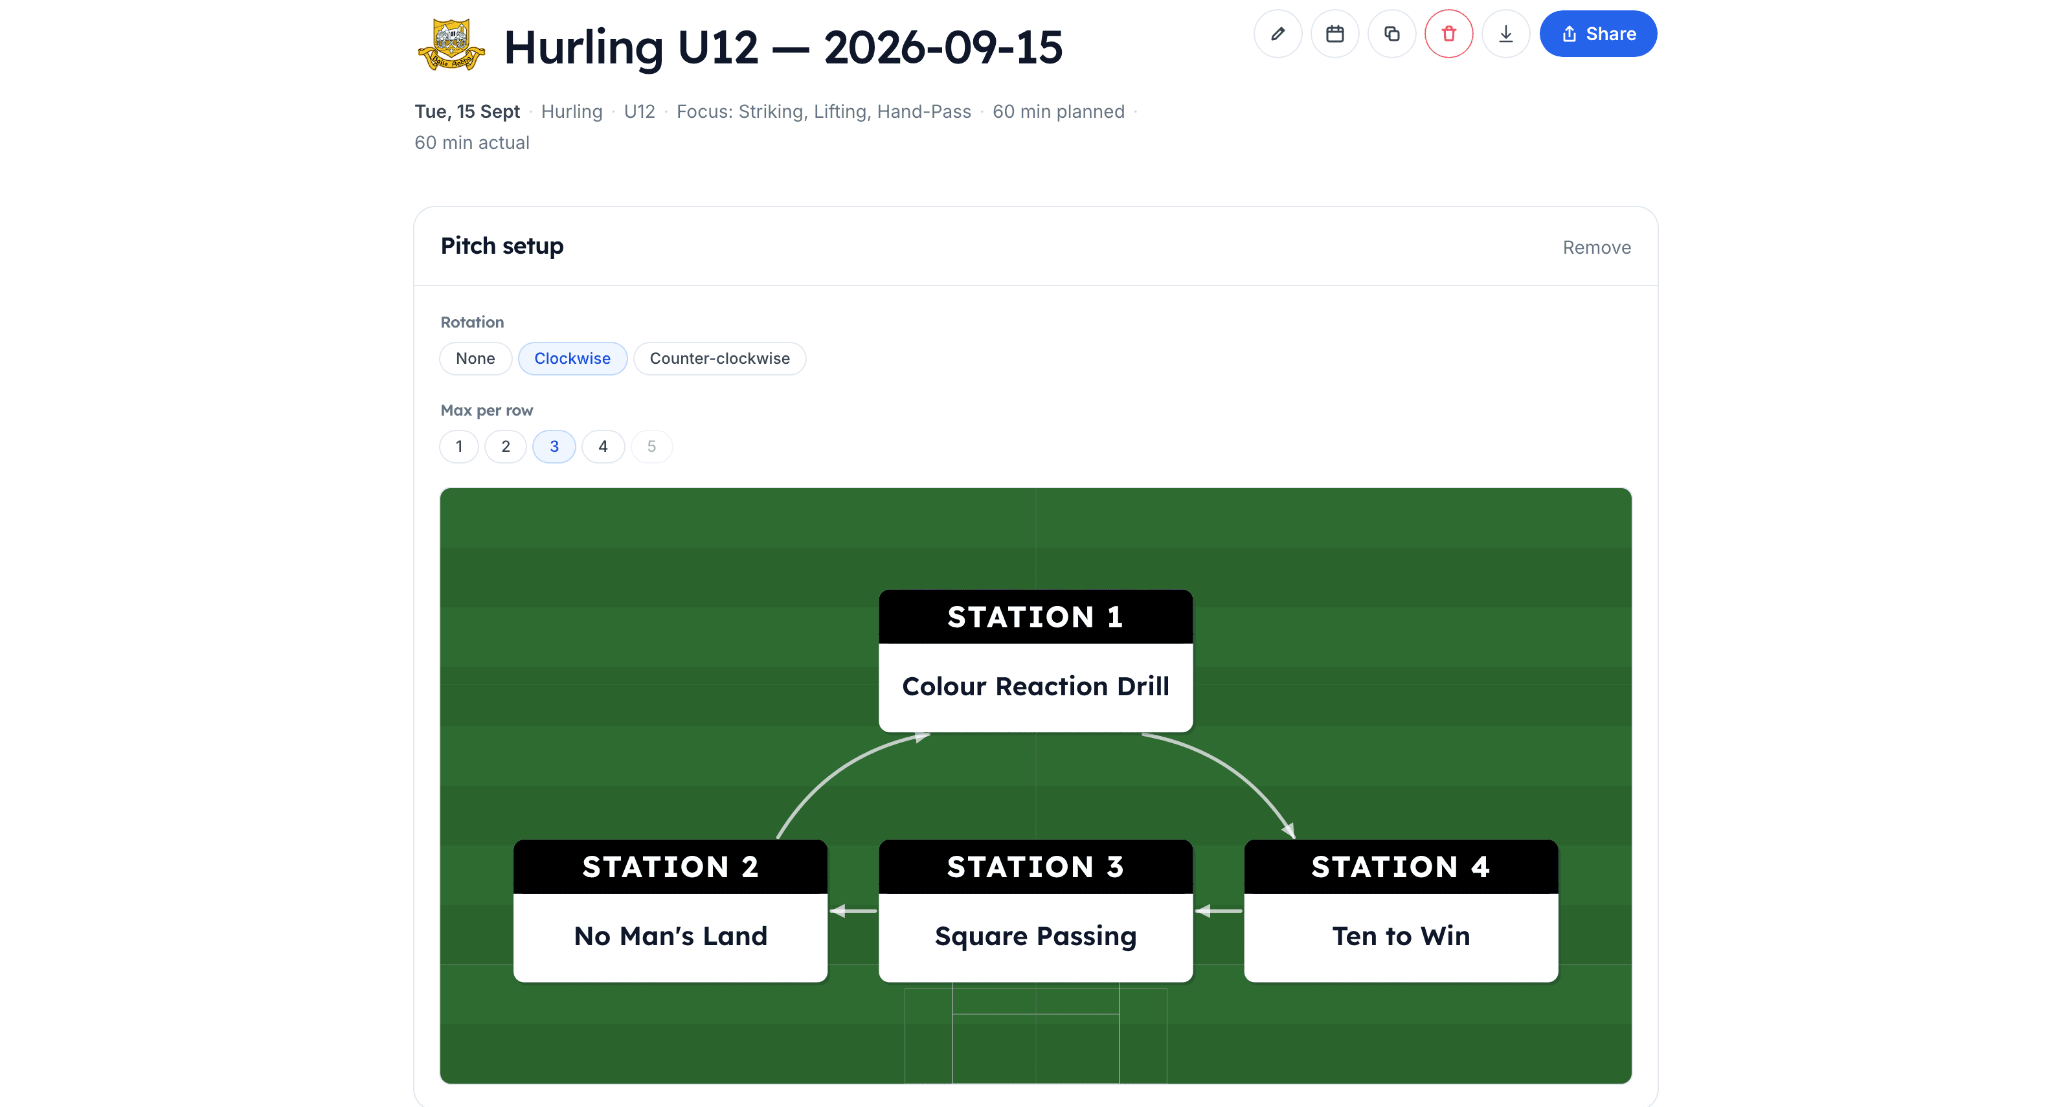This screenshot has width=2072, height=1107.
Task: Select Station 4 Ten to Win card
Action: point(1401,911)
